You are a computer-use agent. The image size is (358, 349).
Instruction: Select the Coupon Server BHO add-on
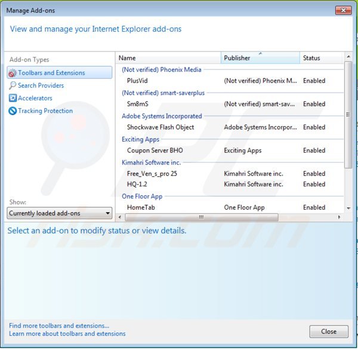click(155, 151)
